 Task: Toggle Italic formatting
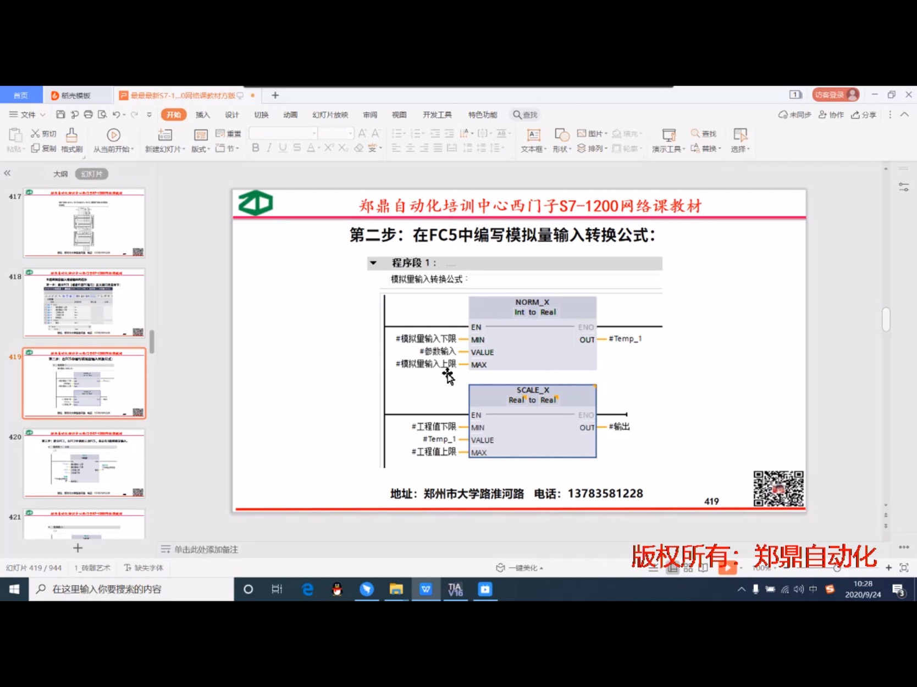click(269, 148)
